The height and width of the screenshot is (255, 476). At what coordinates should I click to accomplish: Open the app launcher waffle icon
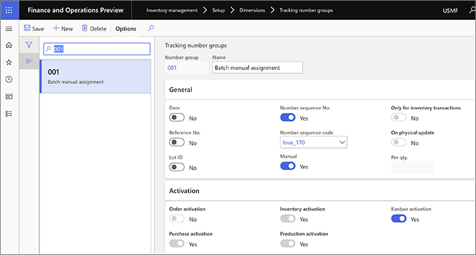tap(9, 10)
